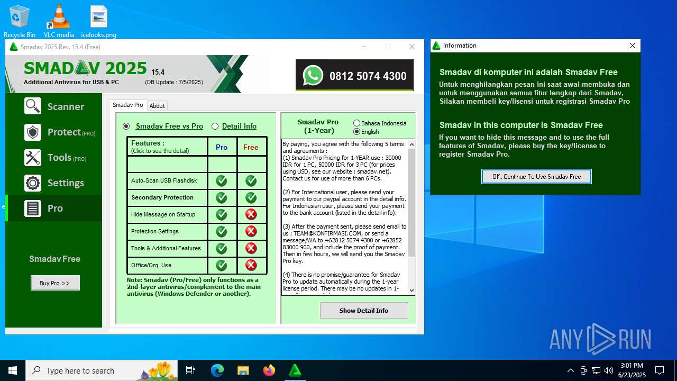Switch to the About tab
This screenshot has height=381, width=677.
(157, 106)
